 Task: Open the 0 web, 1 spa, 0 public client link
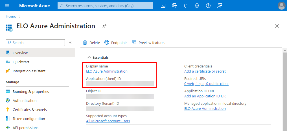click(x=207, y=84)
